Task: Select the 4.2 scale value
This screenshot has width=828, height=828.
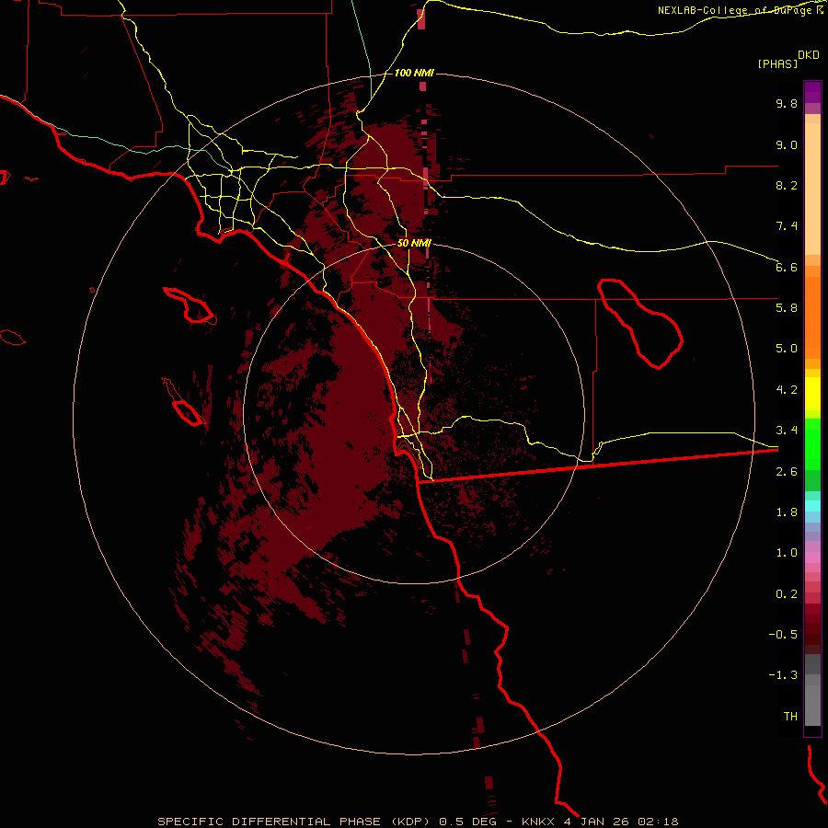Action: point(787,390)
